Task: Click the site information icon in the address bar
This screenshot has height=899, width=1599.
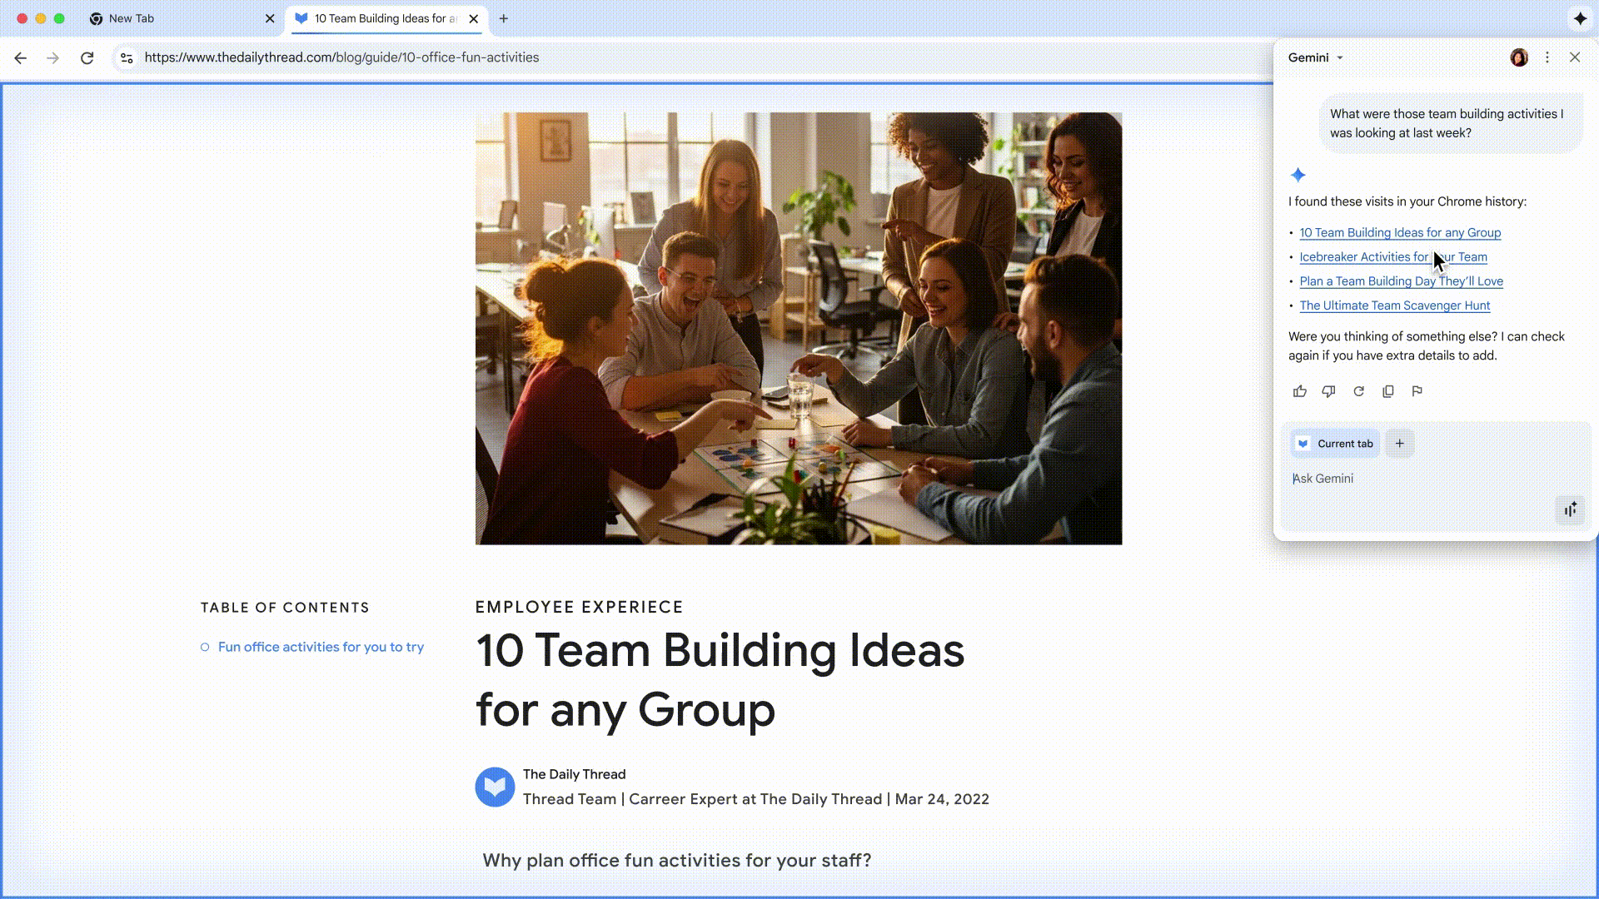Action: point(127,57)
